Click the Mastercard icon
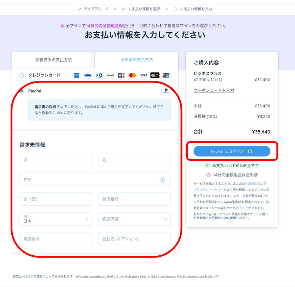The image size is (295, 287). (x=132, y=75)
